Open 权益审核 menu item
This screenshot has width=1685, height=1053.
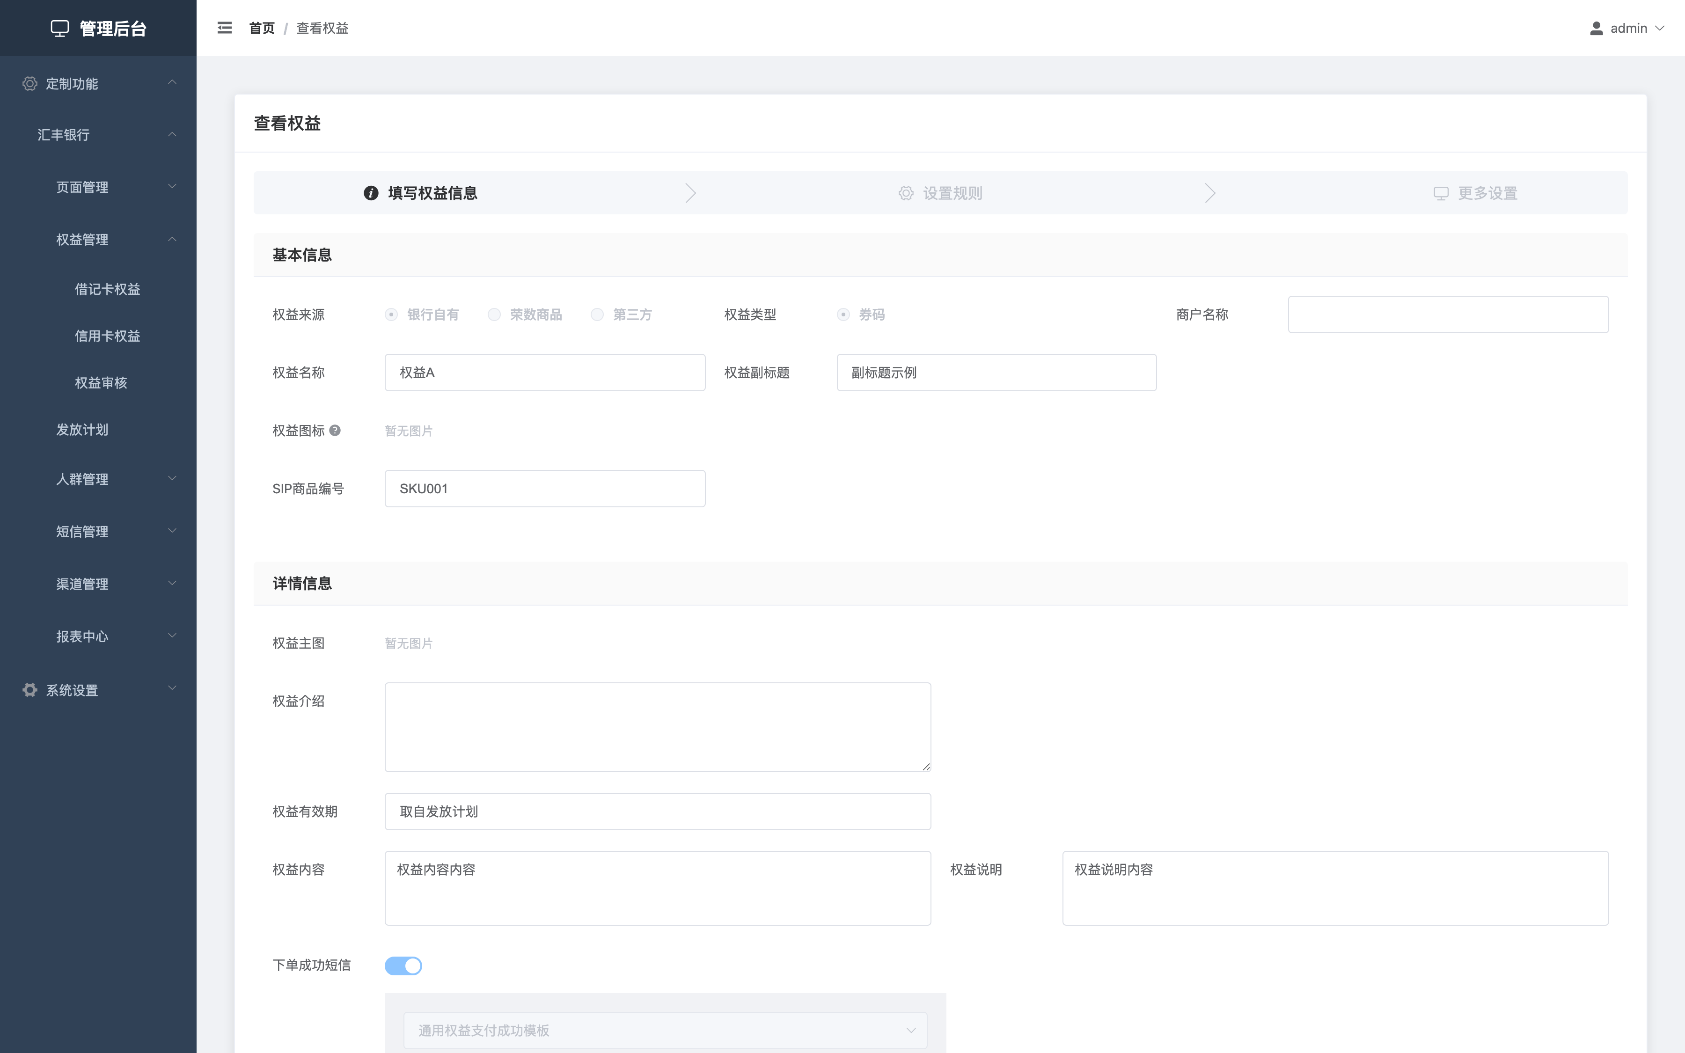(x=101, y=382)
